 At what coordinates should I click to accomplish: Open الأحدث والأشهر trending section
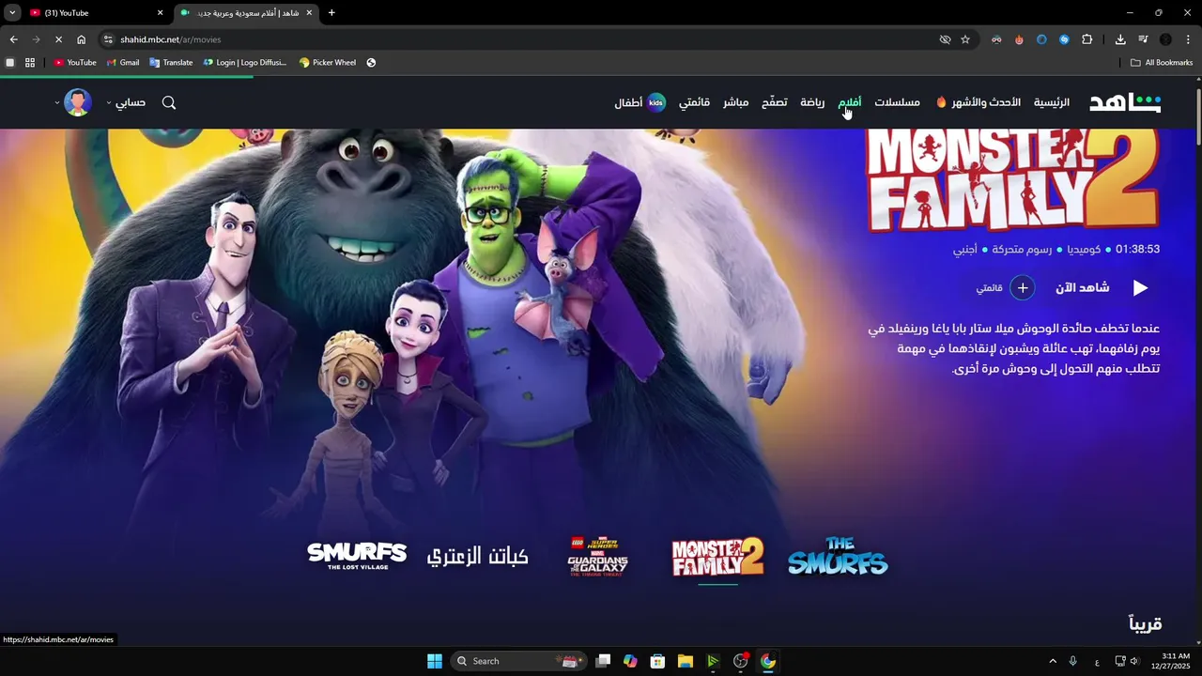(x=979, y=102)
